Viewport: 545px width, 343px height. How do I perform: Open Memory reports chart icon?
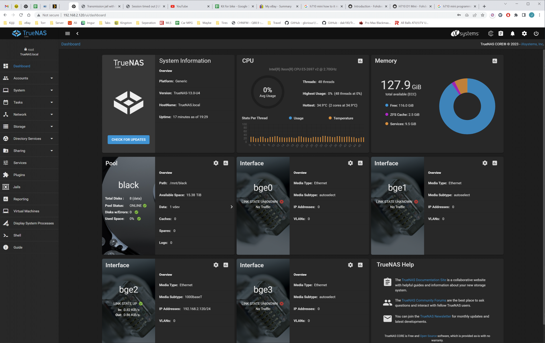pos(495,61)
